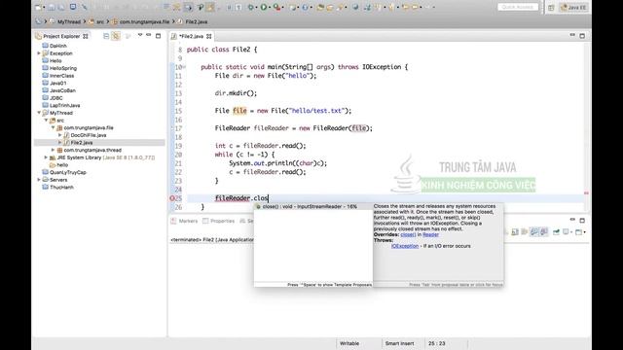This screenshot has width=623, height=350.
Task: Expand the JRE System Library node
Action: 46,157
